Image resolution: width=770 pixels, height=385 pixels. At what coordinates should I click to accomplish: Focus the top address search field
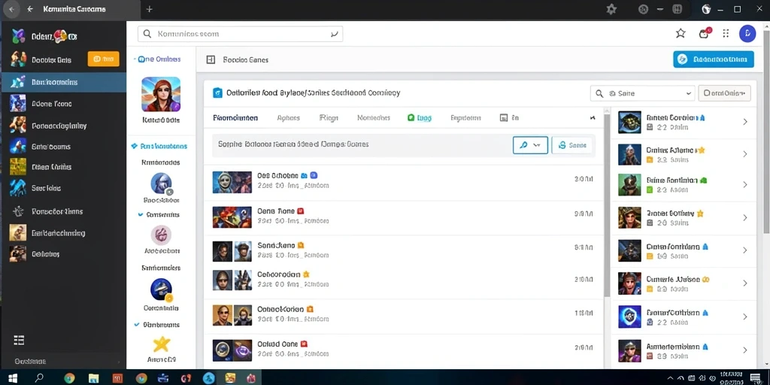click(240, 34)
